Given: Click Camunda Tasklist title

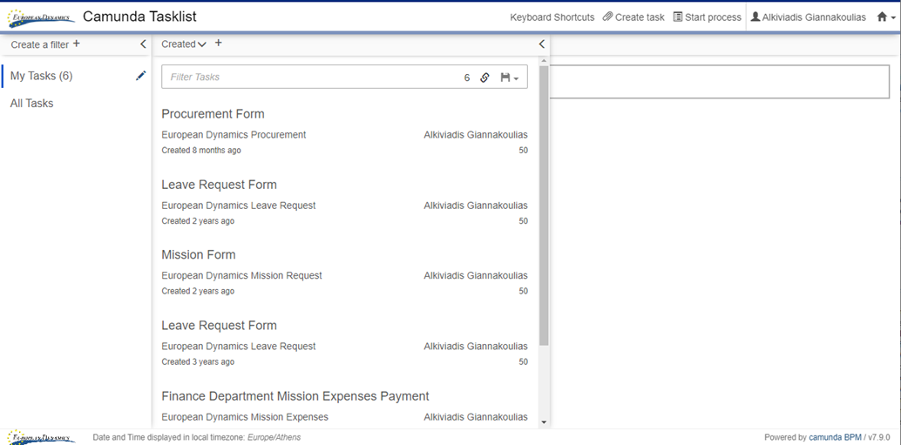Looking at the screenshot, I should (x=139, y=16).
